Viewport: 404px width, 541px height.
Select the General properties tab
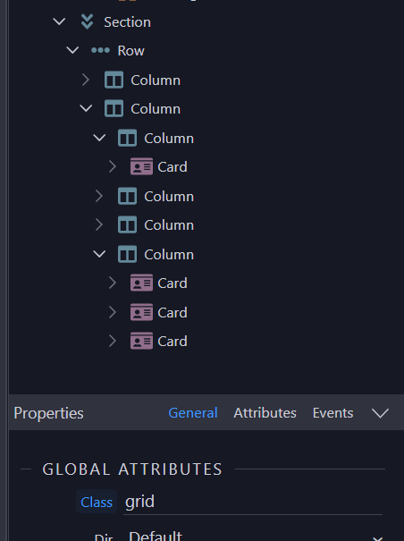(x=193, y=412)
